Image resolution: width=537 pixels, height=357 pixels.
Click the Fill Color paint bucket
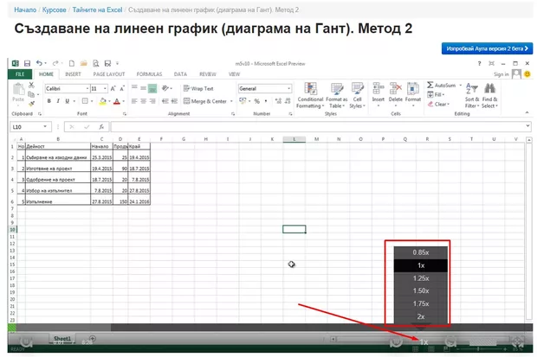click(102, 101)
